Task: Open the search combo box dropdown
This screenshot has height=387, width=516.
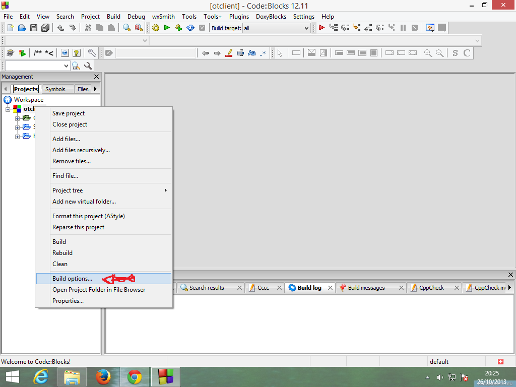Action: [66, 66]
